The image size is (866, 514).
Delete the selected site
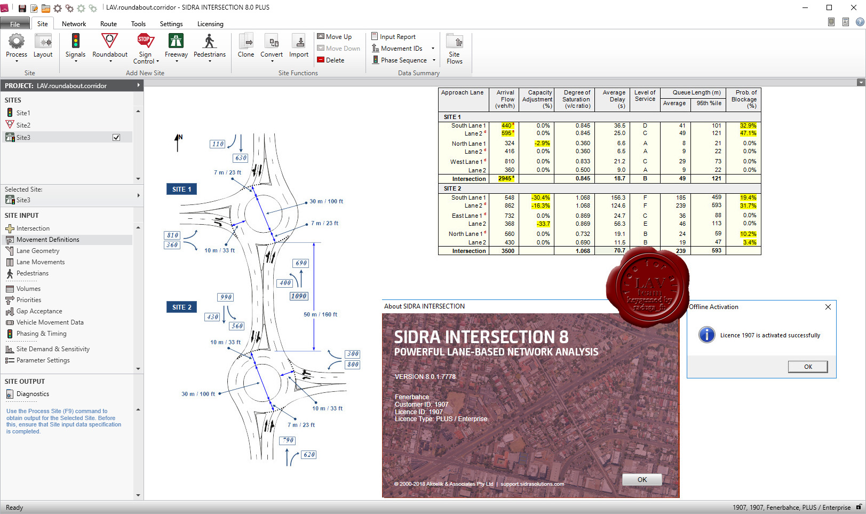point(331,60)
